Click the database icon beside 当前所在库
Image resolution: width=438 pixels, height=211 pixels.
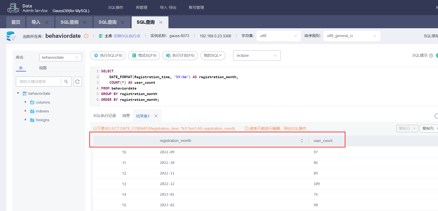11,36
